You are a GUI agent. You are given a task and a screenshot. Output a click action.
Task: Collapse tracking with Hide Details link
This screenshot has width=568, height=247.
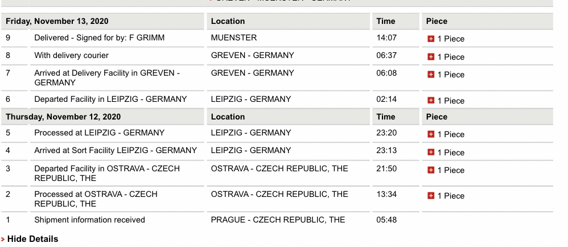tap(32, 239)
